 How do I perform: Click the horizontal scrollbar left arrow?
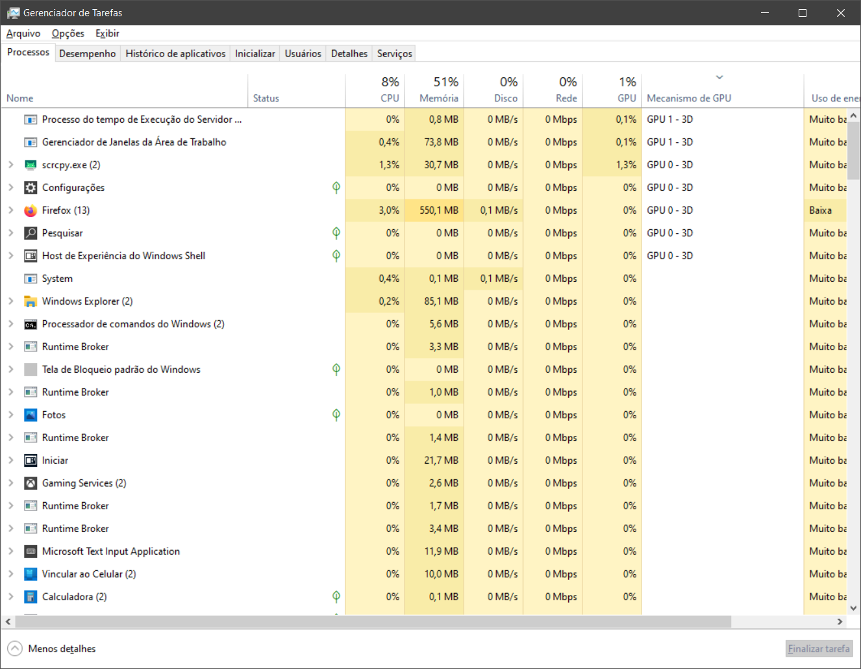[x=8, y=622]
